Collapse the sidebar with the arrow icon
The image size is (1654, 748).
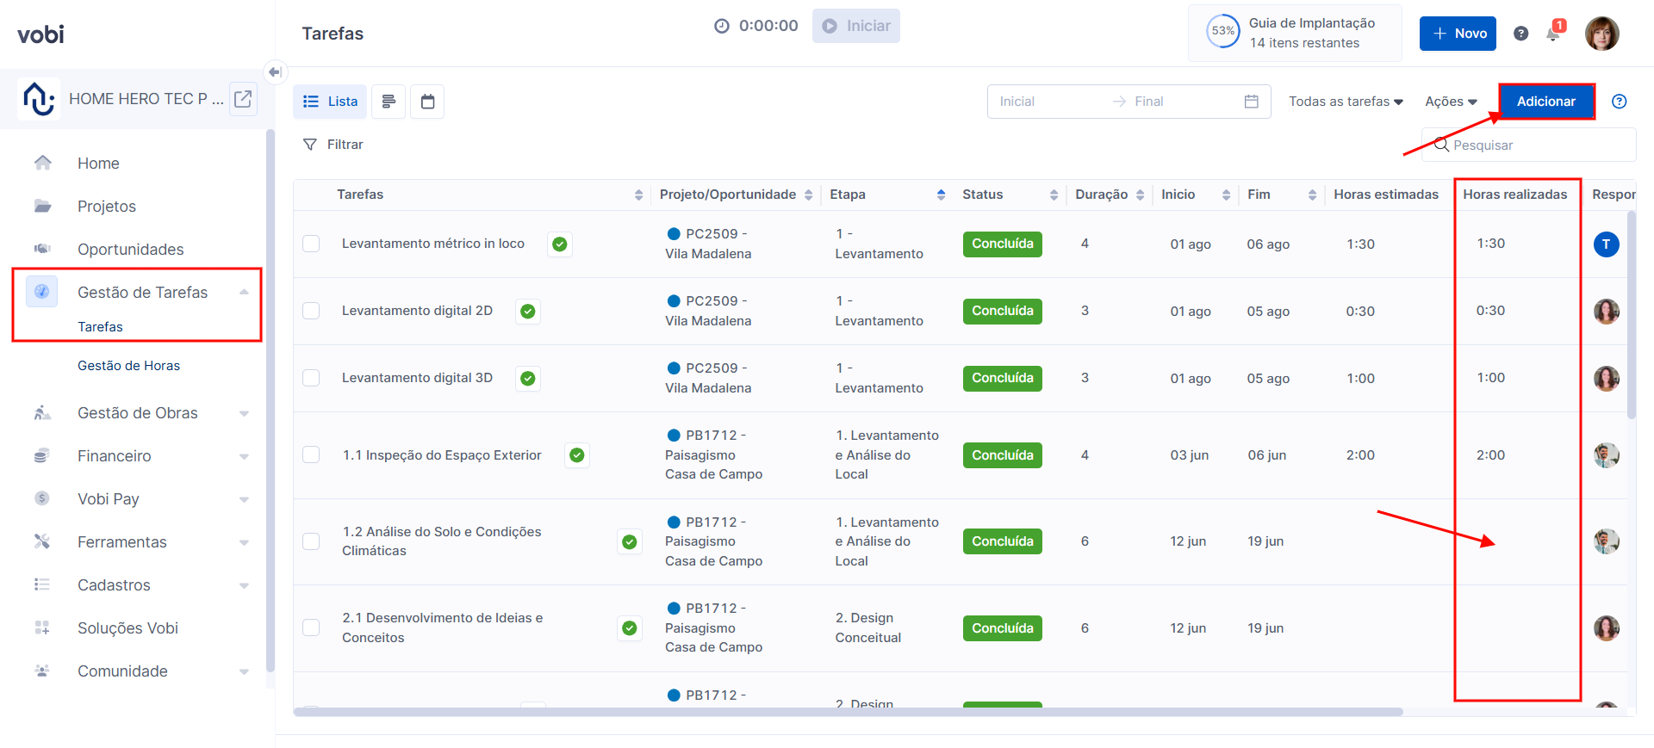click(275, 72)
